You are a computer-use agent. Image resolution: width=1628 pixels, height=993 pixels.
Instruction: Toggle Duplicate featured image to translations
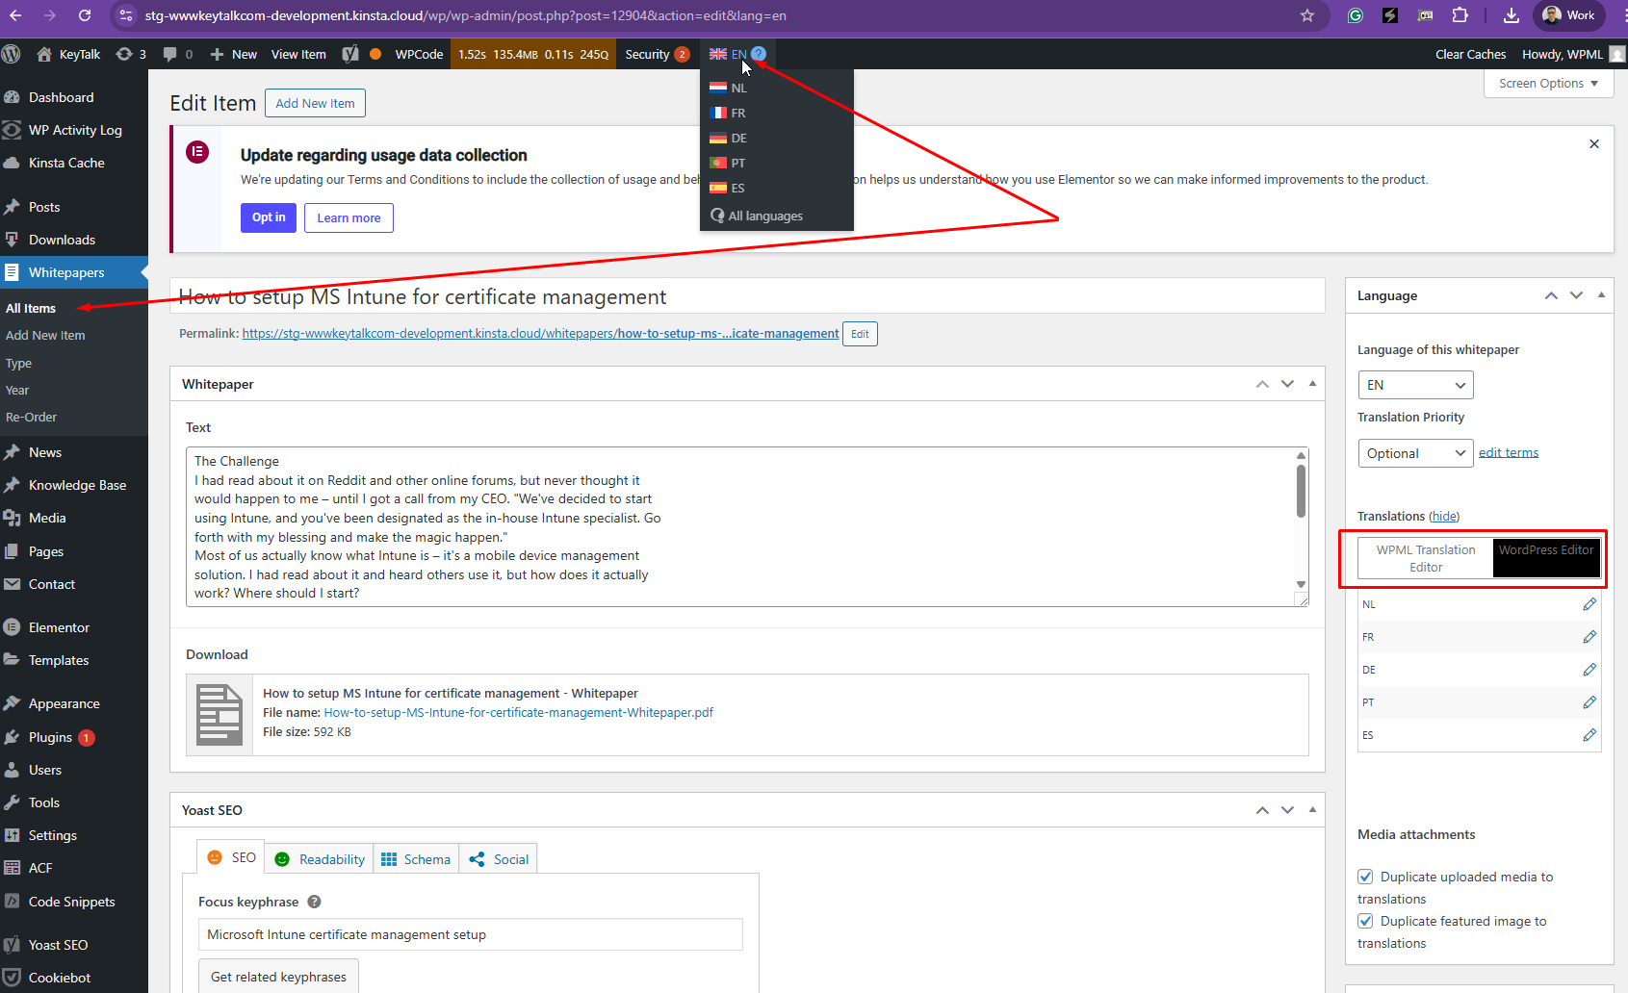click(1365, 921)
